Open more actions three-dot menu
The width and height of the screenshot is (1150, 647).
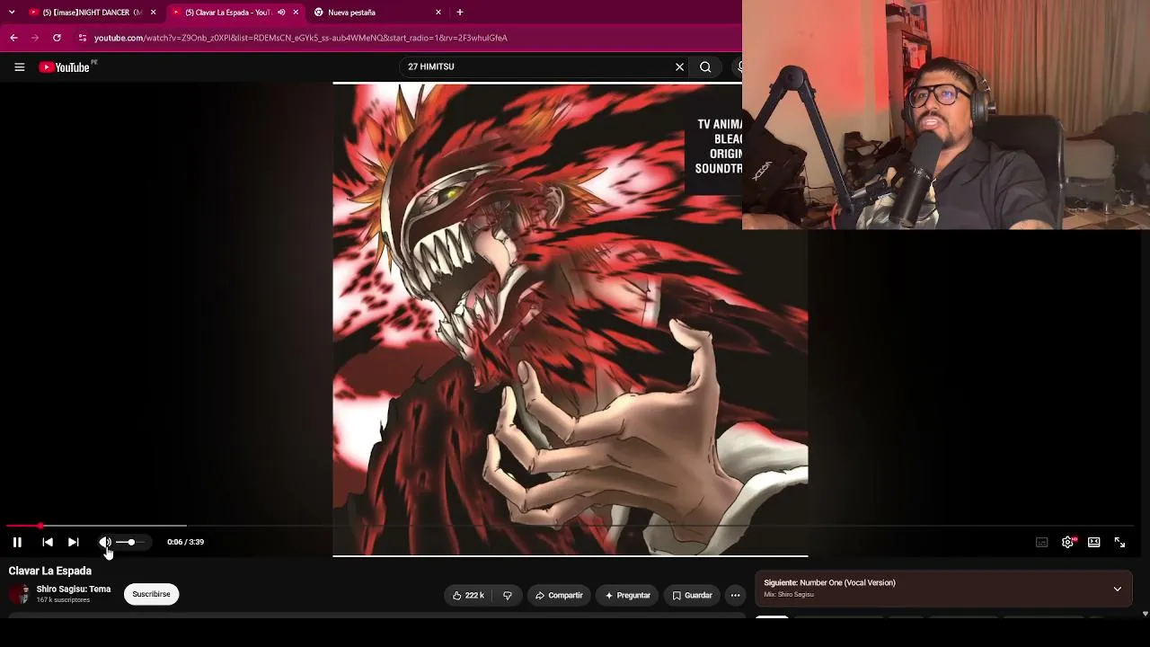pyautogui.click(x=735, y=595)
